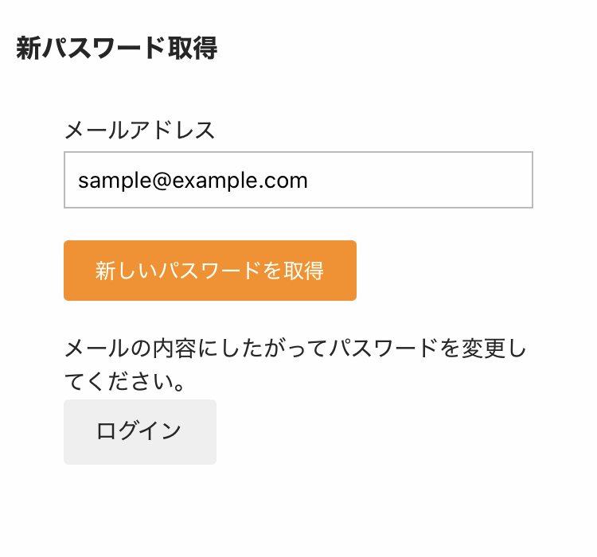This screenshot has width=597, height=557.
Task: Click the gray ログイン button
Action: click(x=140, y=431)
